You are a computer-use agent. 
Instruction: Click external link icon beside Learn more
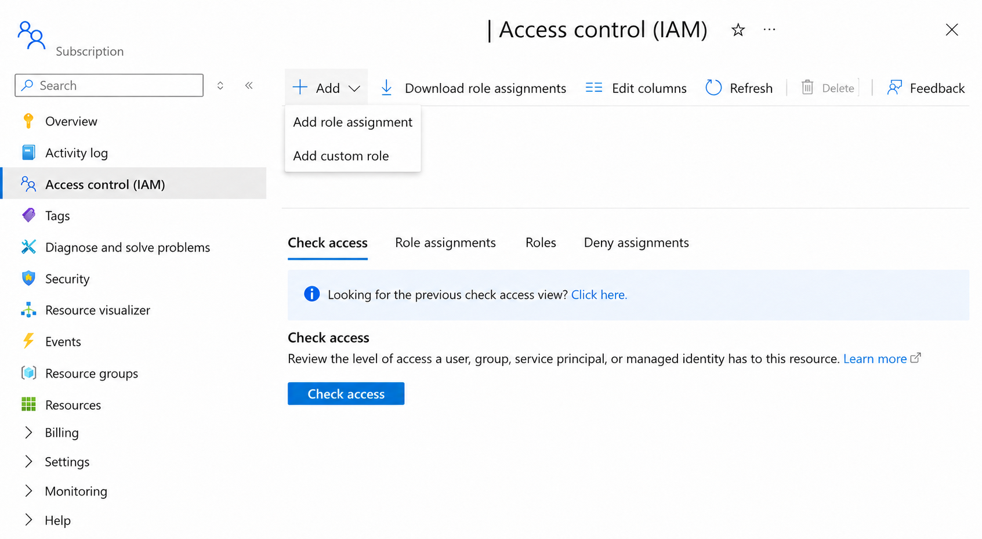tap(915, 358)
